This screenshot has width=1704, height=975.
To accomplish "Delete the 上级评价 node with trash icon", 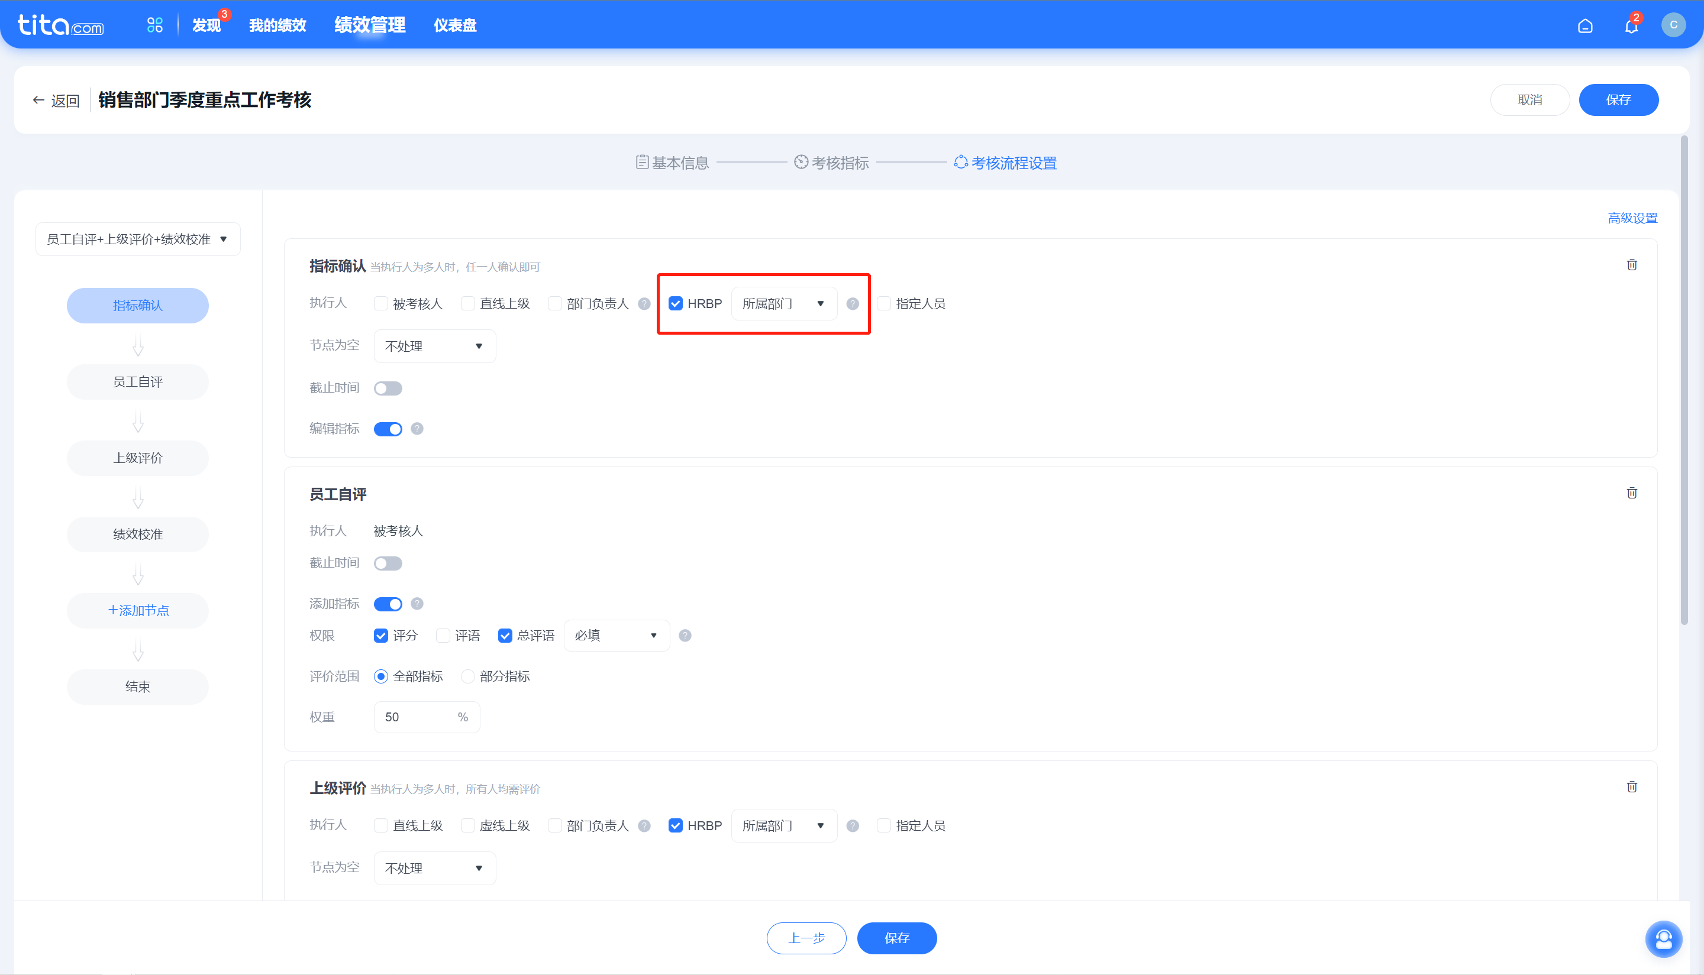I will click(x=1632, y=787).
